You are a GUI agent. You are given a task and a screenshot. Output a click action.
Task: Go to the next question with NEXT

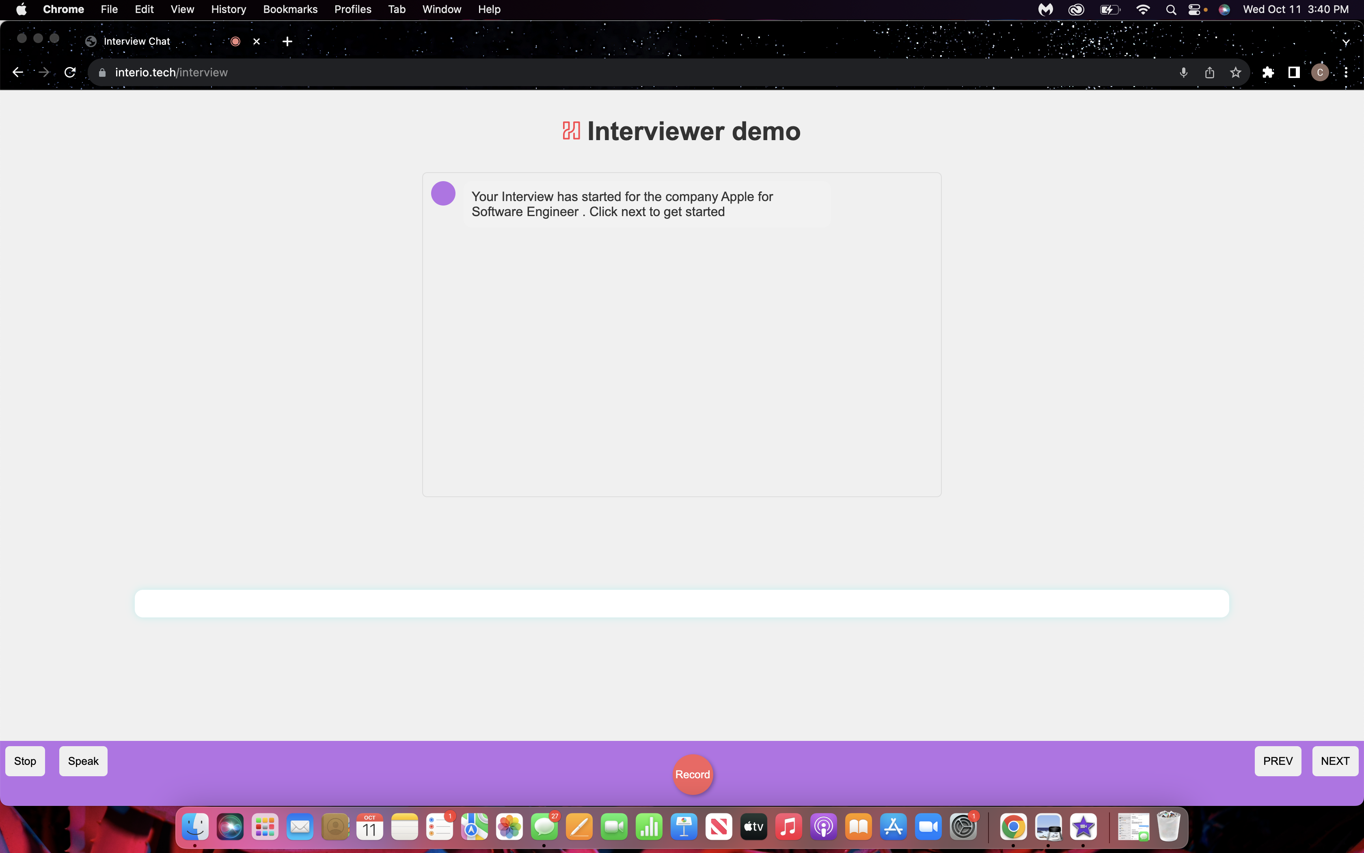(1335, 761)
